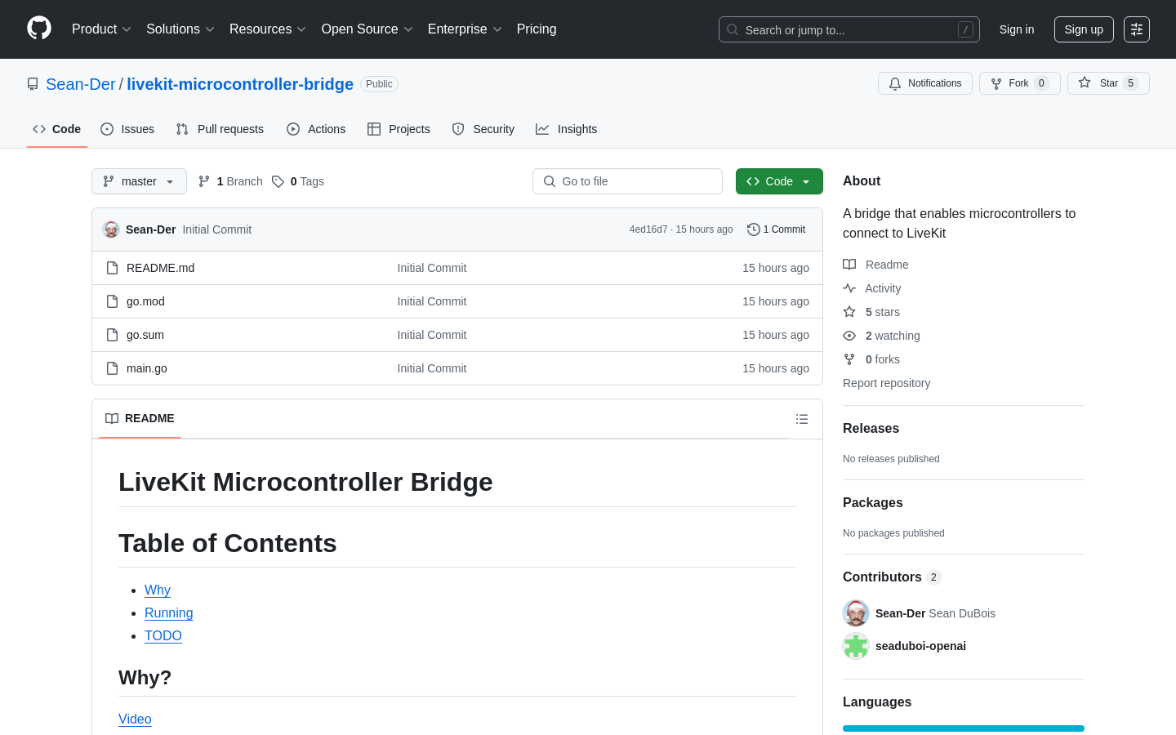The image size is (1176, 735).
Task: Open the Releases heading link
Action: click(x=871, y=428)
